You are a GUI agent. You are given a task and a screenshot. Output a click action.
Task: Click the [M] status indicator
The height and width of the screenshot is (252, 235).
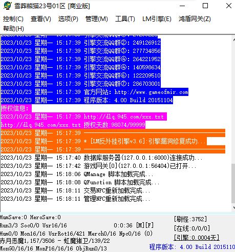coord(140,225)
